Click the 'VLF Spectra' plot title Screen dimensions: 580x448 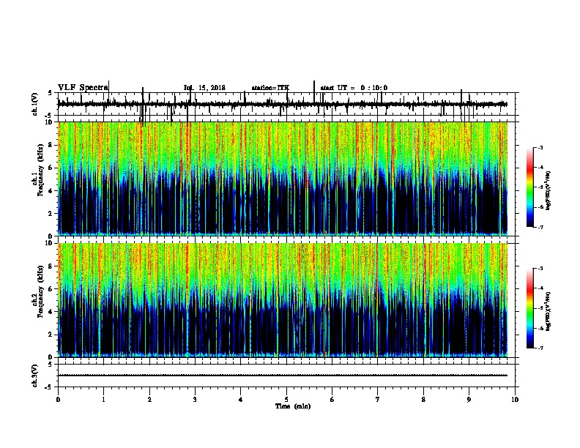(83, 88)
